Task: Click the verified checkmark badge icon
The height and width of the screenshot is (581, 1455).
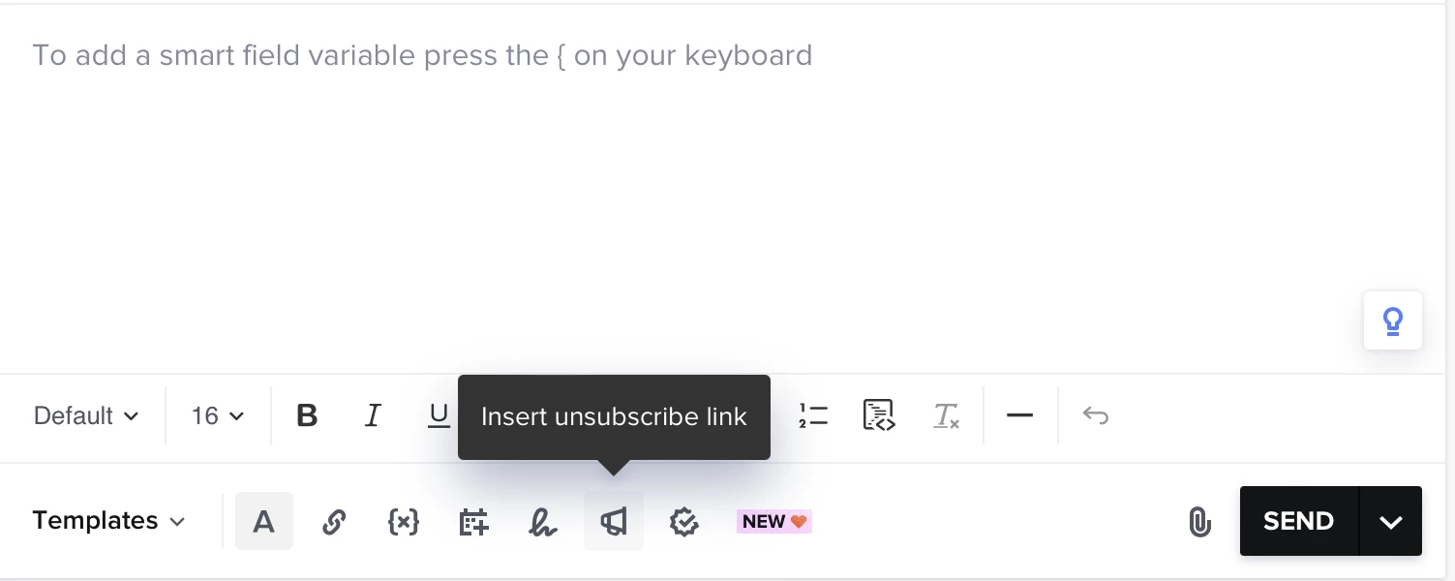Action: [x=684, y=522]
